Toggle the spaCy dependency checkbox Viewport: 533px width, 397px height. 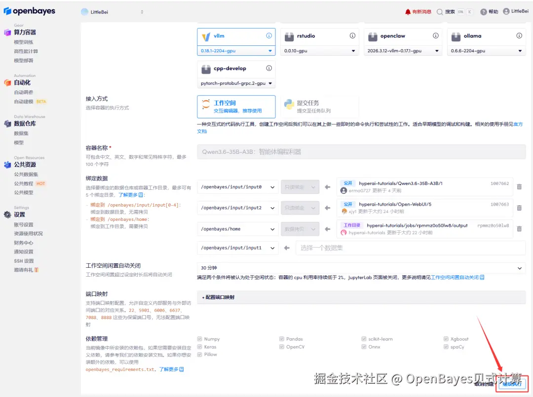point(446,347)
